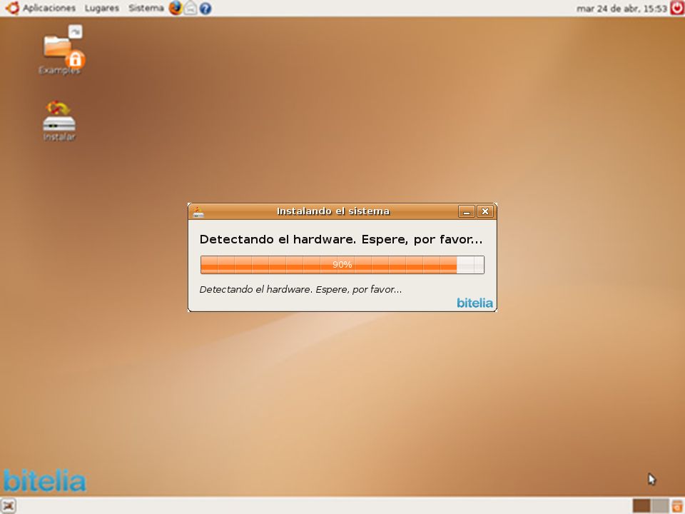Switch to the second workspace
This screenshot has height=514, width=685.
(659, 505)
